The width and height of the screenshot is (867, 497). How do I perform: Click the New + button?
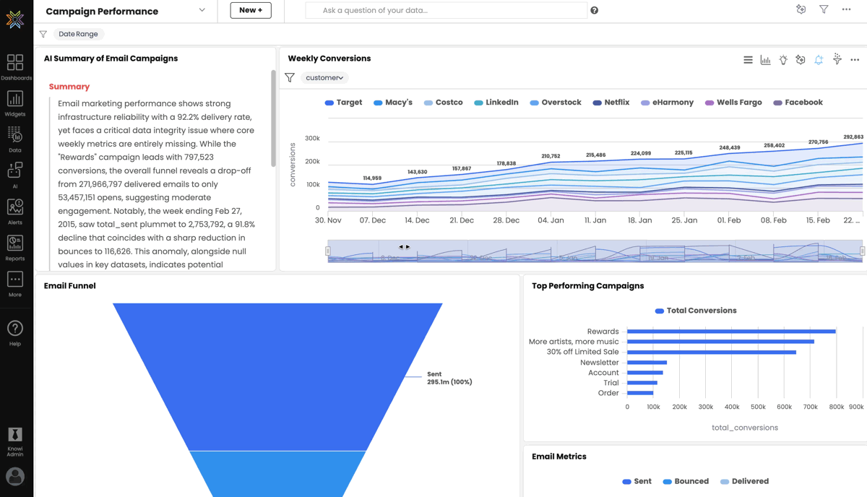point(251,10)
